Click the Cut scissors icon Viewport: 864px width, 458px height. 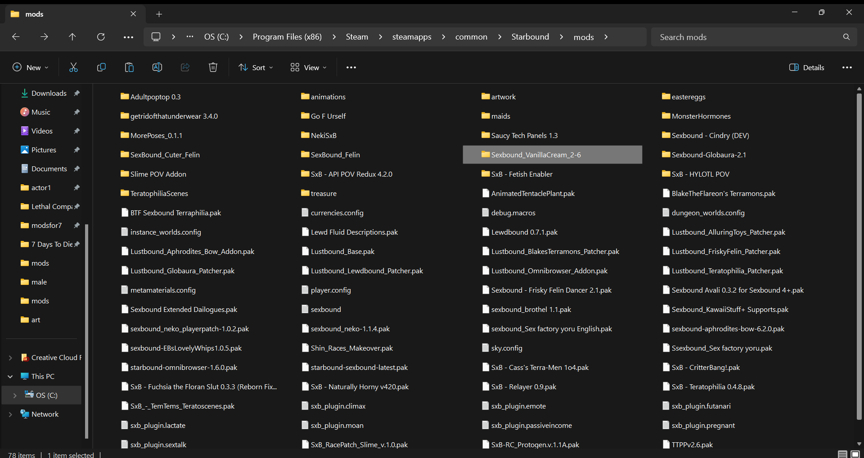[x=73, y=67]
